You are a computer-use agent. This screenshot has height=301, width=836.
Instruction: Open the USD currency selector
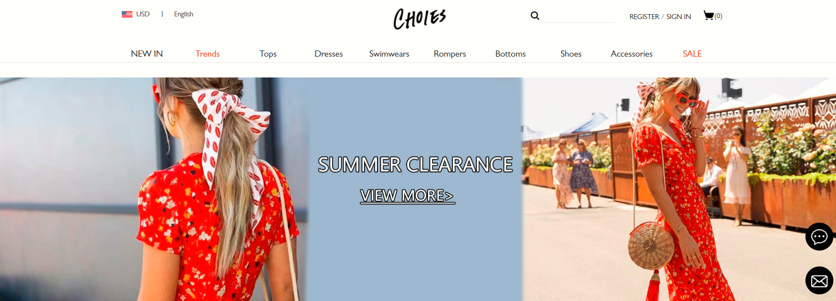pyautogui.click(x=143, y=14)
